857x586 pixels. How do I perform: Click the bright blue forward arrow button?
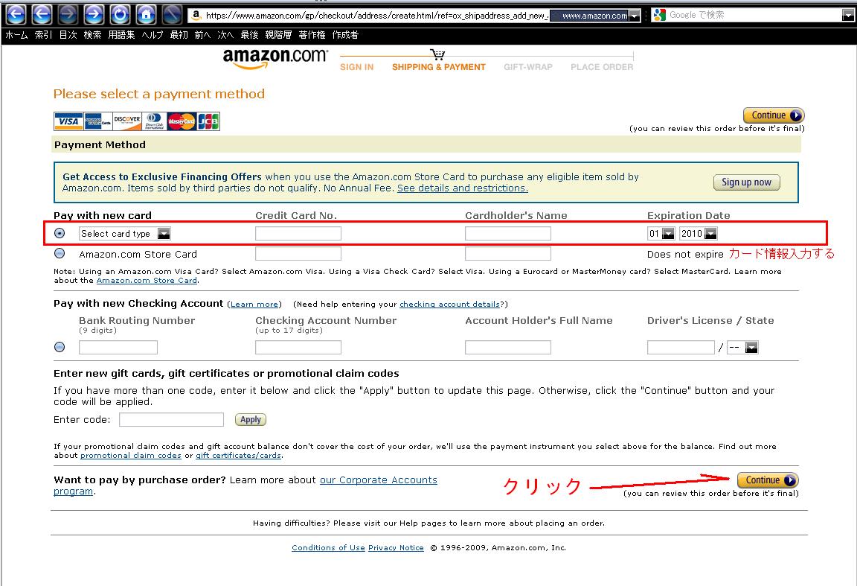[x=94, y=14]
